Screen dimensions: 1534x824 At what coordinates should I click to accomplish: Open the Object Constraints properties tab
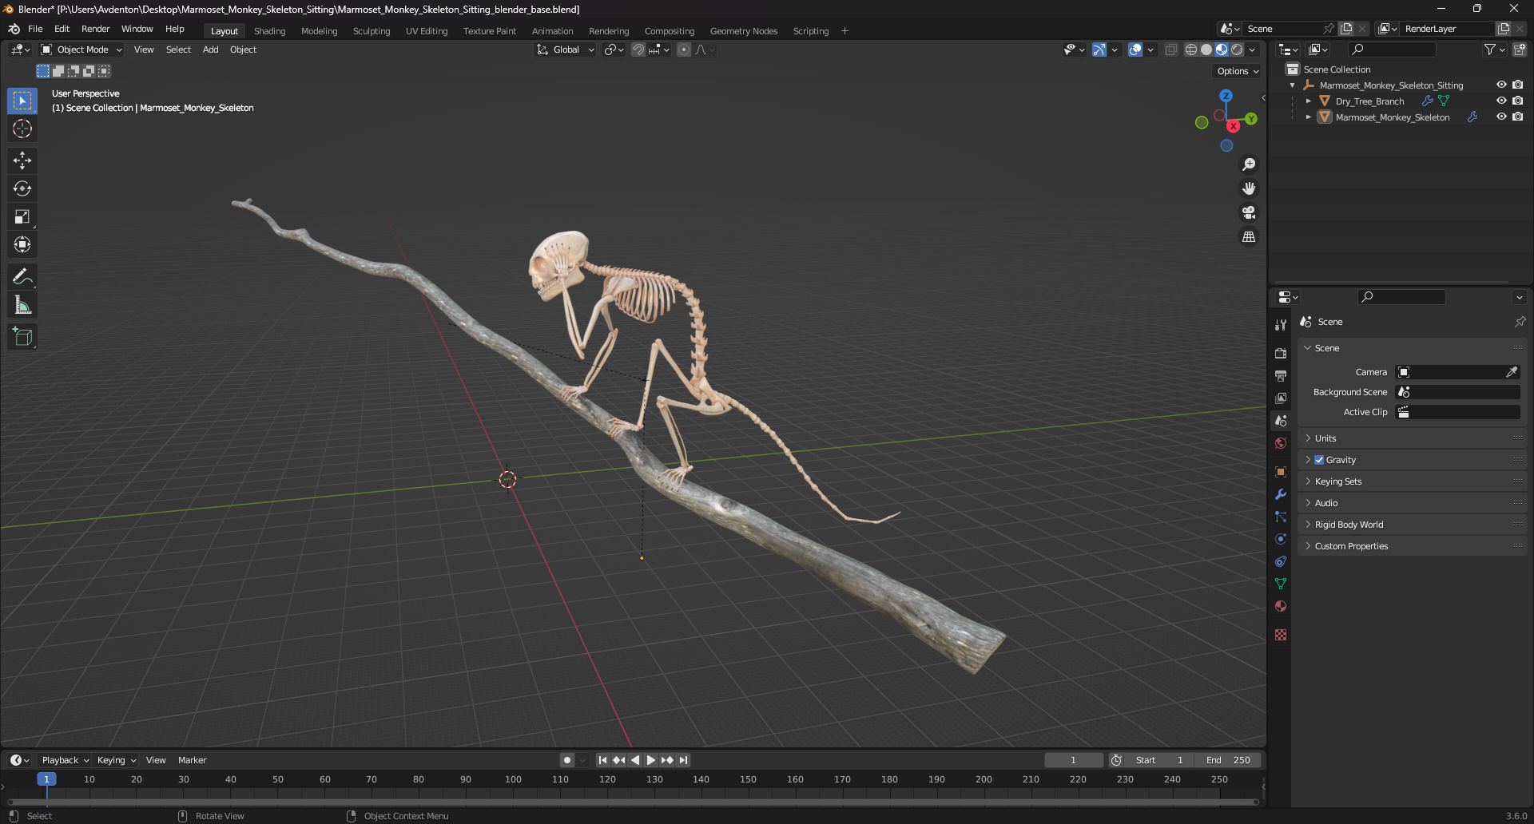[1281, 561]
